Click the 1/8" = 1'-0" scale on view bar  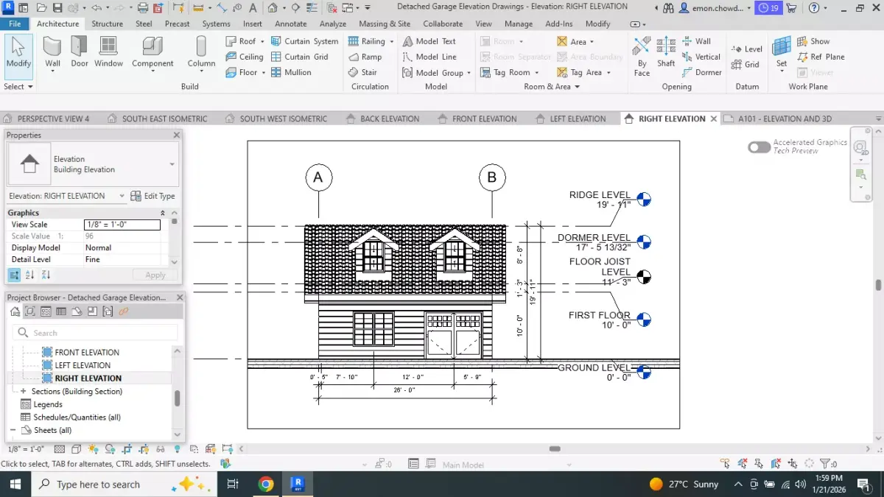click(26, 448)
